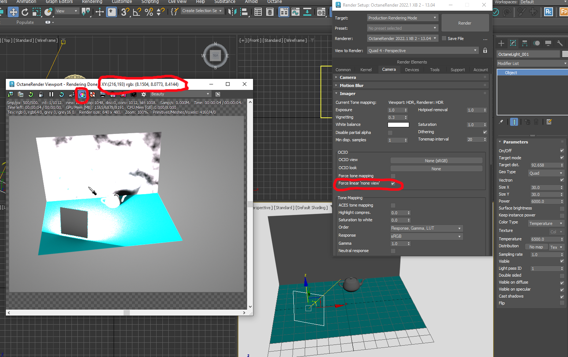Click the lock view icon in Render Setup
568x357 pixels.
point(485,50)
